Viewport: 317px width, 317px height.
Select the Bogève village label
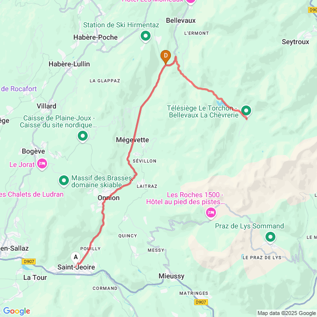click(x=33, y=151)
